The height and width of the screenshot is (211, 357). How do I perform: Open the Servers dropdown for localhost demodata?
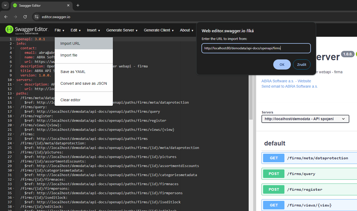(x=305, y=119)
